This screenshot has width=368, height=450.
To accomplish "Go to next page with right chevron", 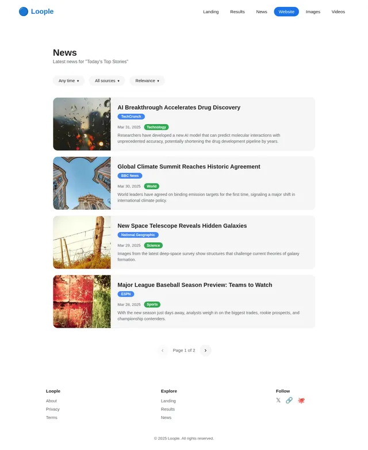I will [x=205, y=351].
